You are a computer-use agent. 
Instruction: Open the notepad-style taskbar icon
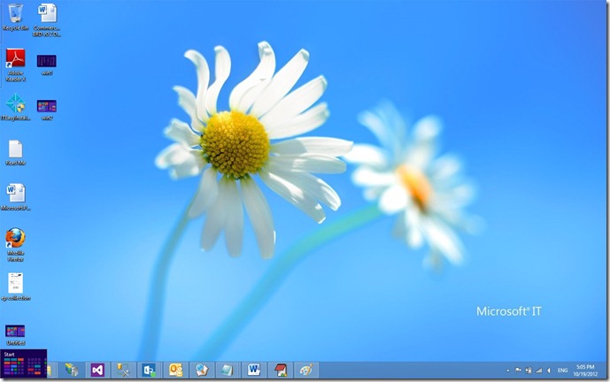point(228,370)
